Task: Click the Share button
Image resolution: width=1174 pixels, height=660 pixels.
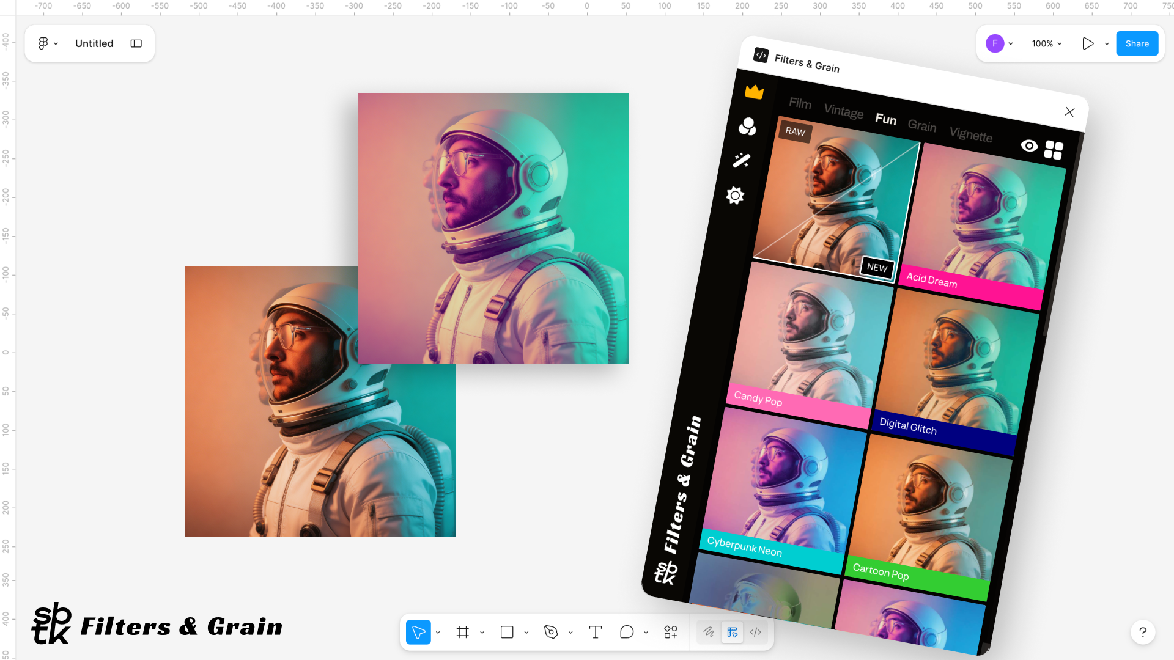Action: pyautogui.click(x=1137, y=43)
